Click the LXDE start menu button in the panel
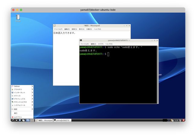This screenshot has width=196, height=136. [x=13, y=120]
